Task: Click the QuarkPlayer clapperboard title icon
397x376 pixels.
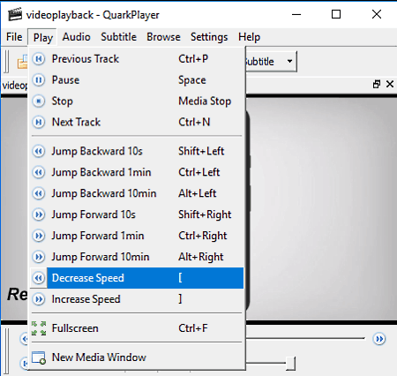Action: 15,14
